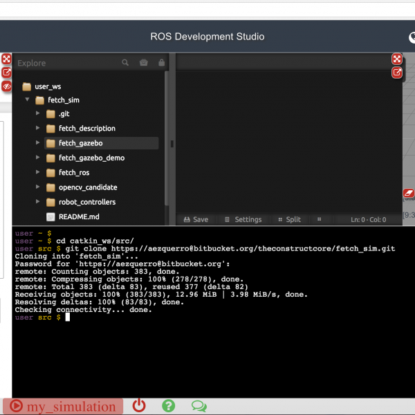Click the red power button icon
Image resolution: width=415 pixels, height=415 pixels.
[139, 405]
